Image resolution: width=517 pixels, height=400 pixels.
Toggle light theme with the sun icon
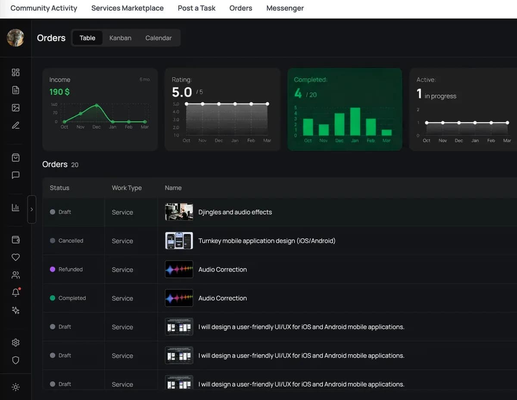16,387
